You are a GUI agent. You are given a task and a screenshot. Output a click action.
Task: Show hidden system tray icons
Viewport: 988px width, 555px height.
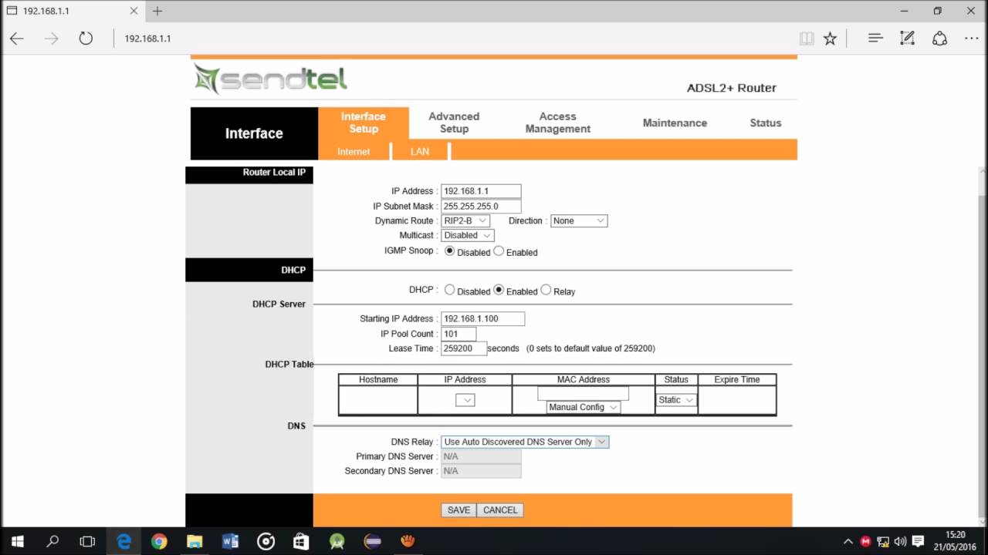848,541
